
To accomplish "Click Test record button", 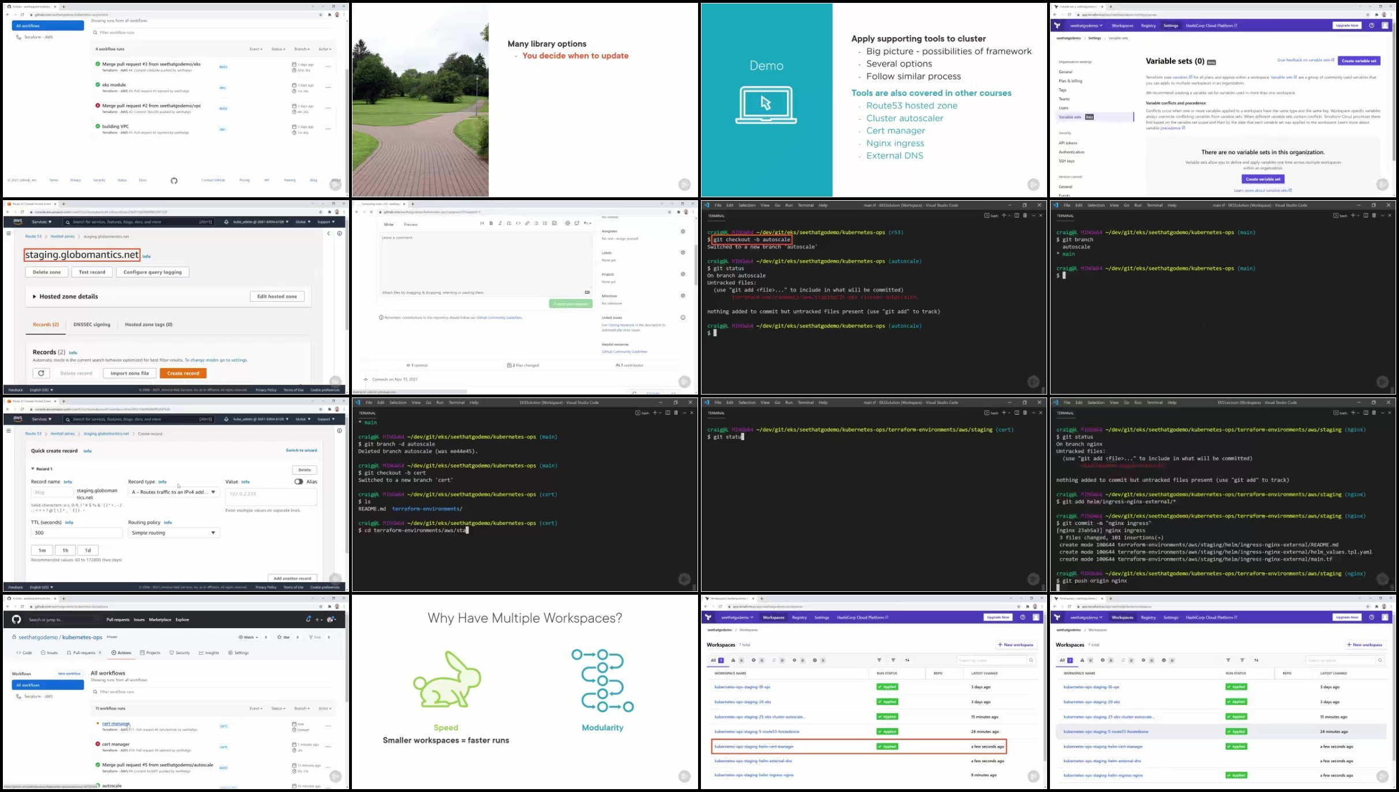I will (92, 272).
